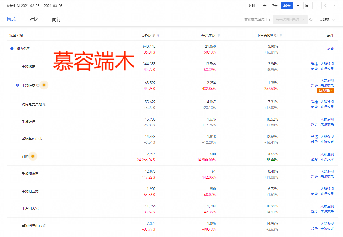This screenshot has height=237, width=343.
Task: Go to previous period arrow
Action: pyautogui.click(x=325, y=6)
